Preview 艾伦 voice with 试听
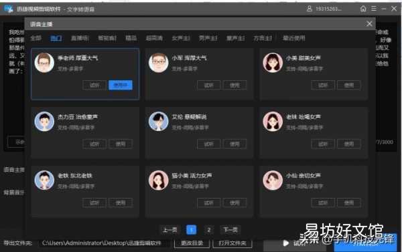This screenshot has width=402, height=252. pyautogui.click(x=208, y=144)
